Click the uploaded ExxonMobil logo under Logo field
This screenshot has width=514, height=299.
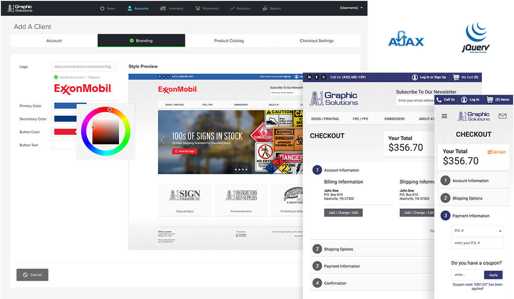pos(83,89)
